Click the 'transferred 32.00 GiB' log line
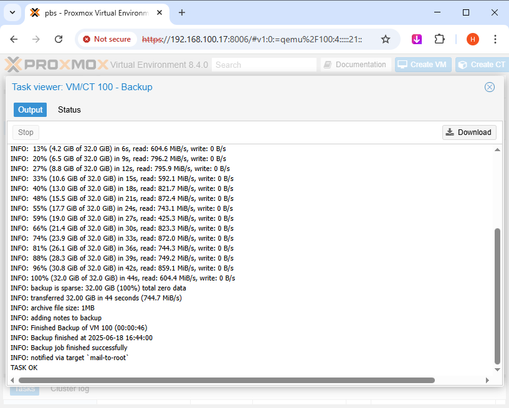The image size is (509, 408). click(96, 298)
